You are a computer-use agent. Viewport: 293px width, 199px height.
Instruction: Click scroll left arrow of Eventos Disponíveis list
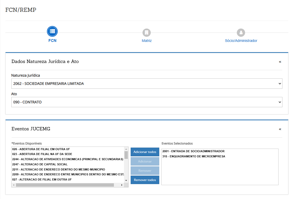click(x=14, y=185)
